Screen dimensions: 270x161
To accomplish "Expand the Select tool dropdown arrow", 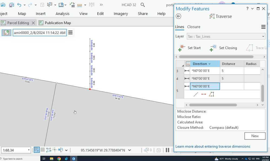I will [x=55, y=5].
